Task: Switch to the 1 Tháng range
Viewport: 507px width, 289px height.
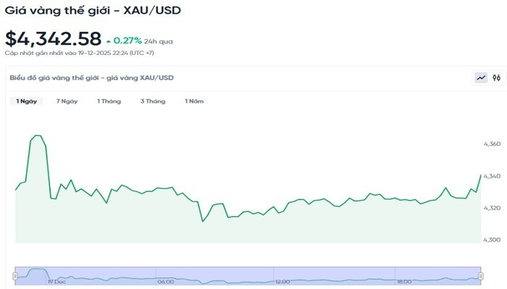Action: coord(109,101)
